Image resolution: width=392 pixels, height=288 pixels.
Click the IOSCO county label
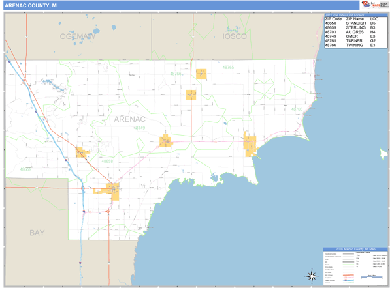pyautogui.click(x=235, y=36)
